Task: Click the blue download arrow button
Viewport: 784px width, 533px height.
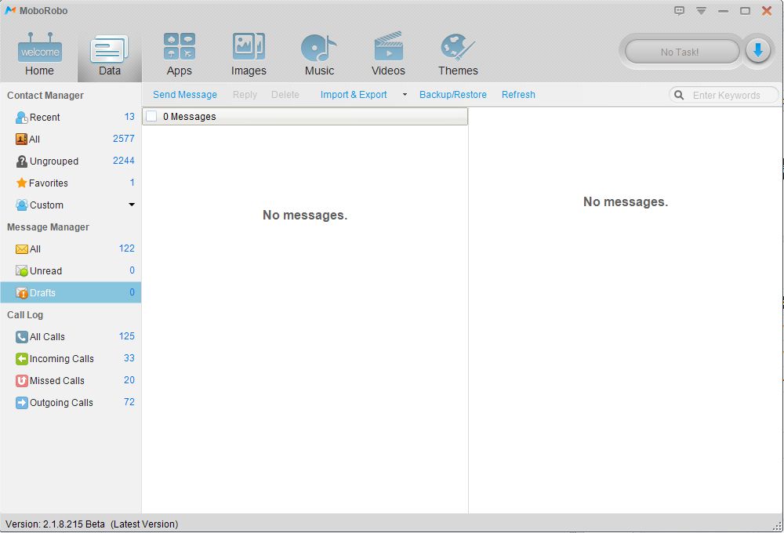Action: pyautogui.click(x=758, y=50)
